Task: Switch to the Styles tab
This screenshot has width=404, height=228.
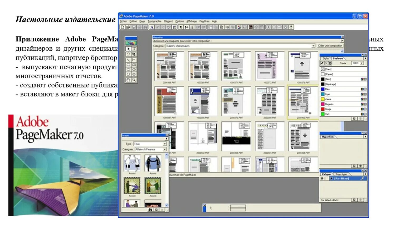Action: coord(326,58)
